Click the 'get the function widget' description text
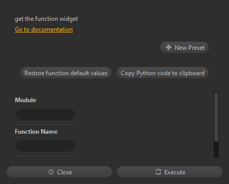Image resolution: width=229 pixels, height=184 pixels. pyautogui.click(x=46, y=19)
